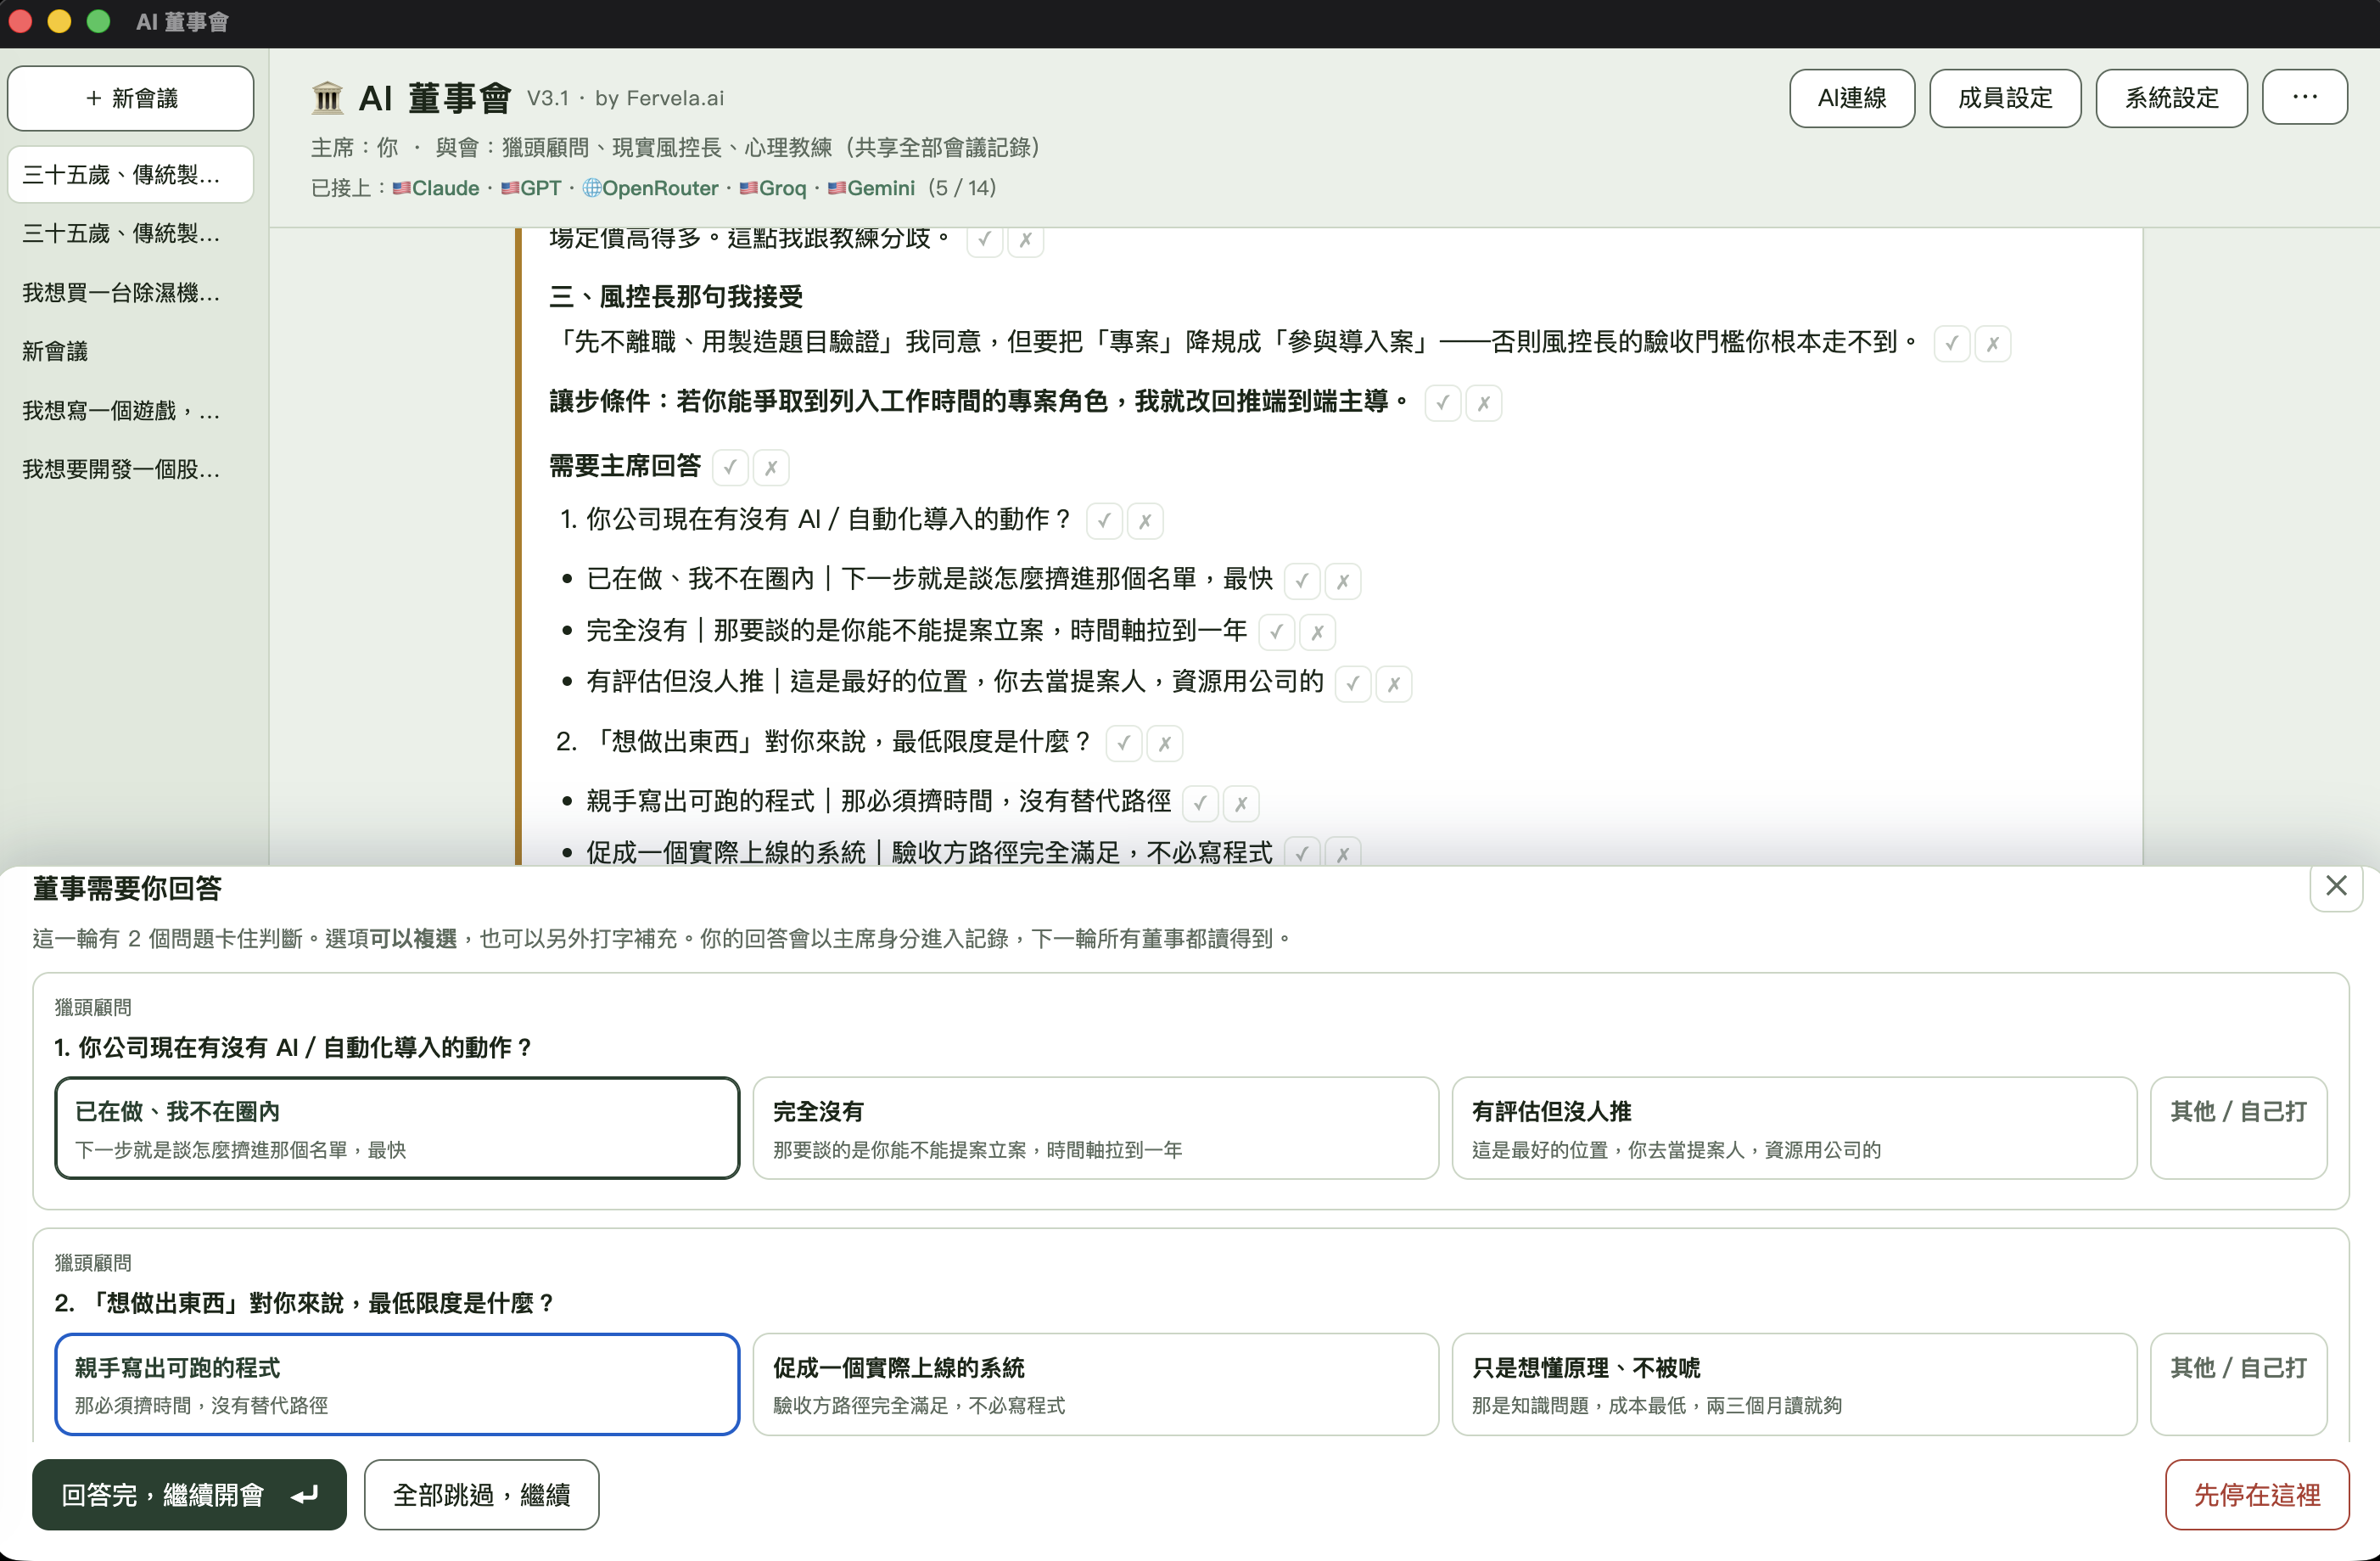Open sidebar meeting 我想買一台除濕機…
Viewport: 2380px width, 1561px height.
click(x=131, y=292)
